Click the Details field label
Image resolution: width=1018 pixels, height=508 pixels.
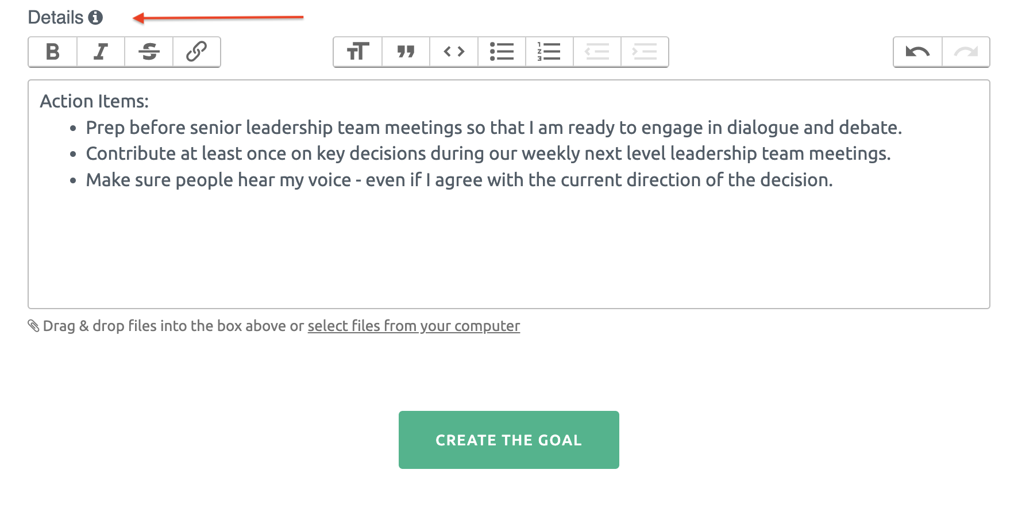pos(56,17)
